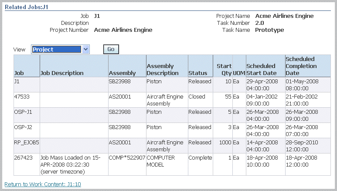The width and height of the screenshot is (337, 191).
Task: Select job J1 in the table
Action: click(x=17, y=82)
